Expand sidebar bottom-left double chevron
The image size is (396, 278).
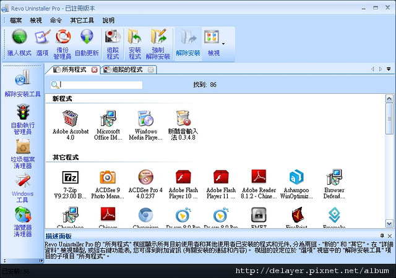4,261
